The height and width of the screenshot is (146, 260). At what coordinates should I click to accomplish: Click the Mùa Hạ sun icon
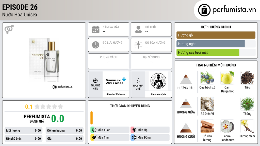[134, 130]
